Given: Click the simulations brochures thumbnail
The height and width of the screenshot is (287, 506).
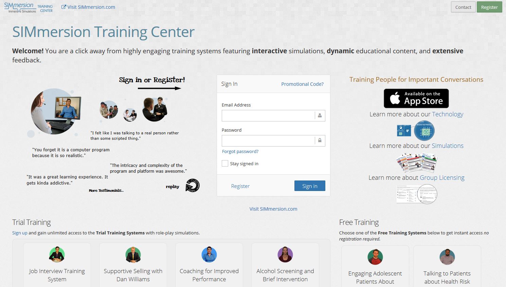Looking at the screenshot, I should pos(416,162).
